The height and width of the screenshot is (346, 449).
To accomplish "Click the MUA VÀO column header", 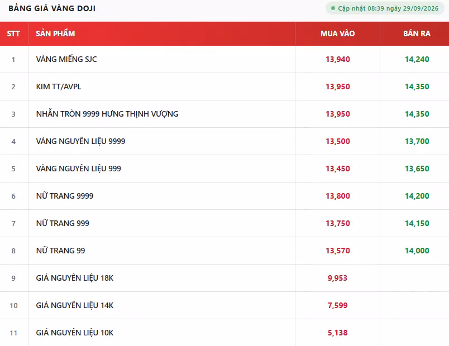I will point(338,34).
